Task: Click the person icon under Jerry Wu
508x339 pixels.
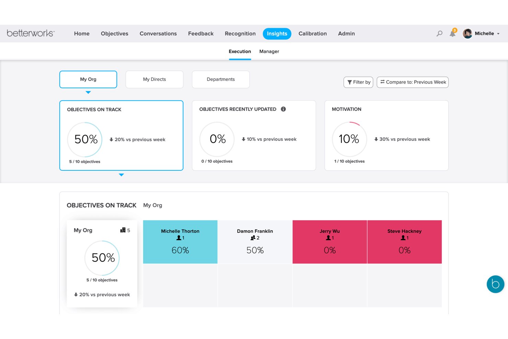Action: point(328,238)
